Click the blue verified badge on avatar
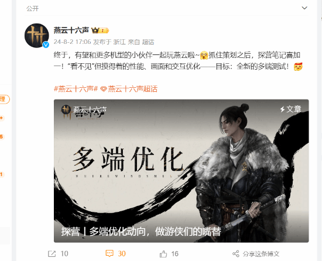 point(46,44)
